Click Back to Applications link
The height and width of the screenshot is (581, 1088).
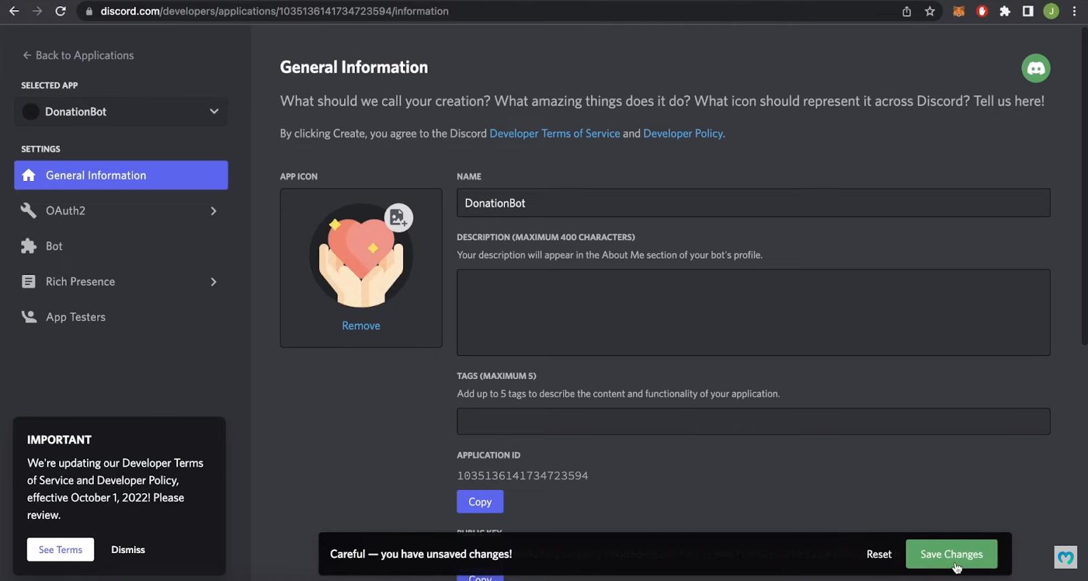coord(78,55)
